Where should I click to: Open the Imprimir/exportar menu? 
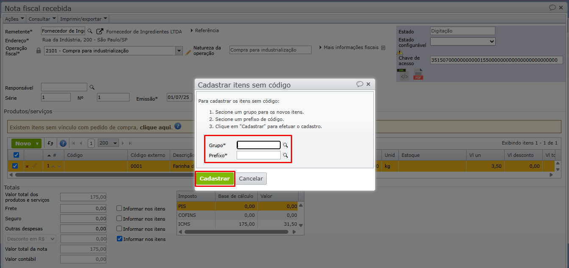coord(83,19)
